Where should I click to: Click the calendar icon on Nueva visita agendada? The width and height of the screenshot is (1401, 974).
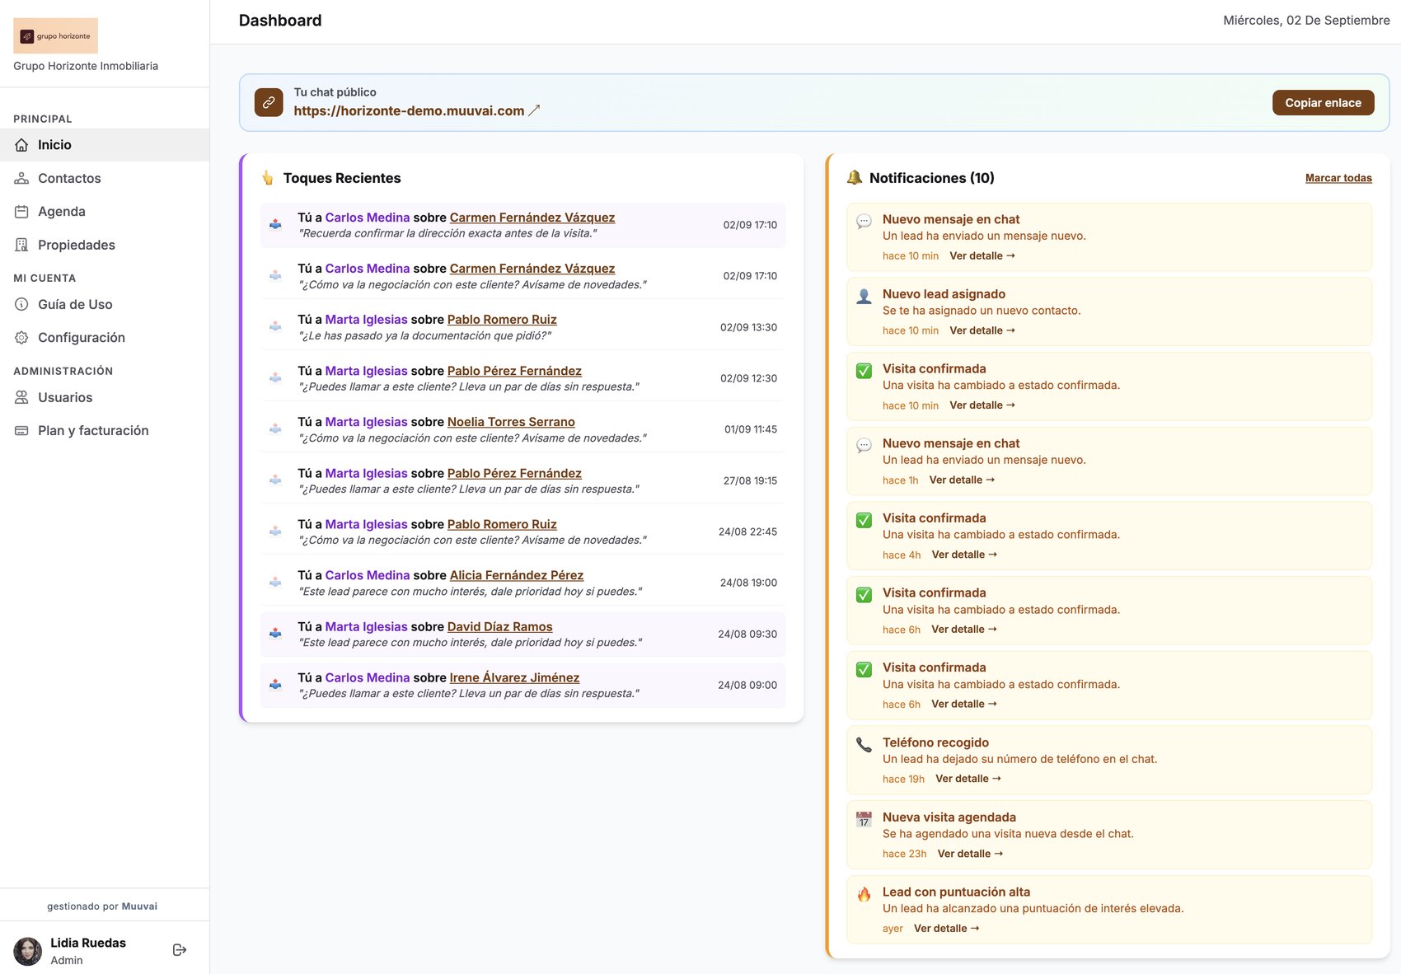864,820
